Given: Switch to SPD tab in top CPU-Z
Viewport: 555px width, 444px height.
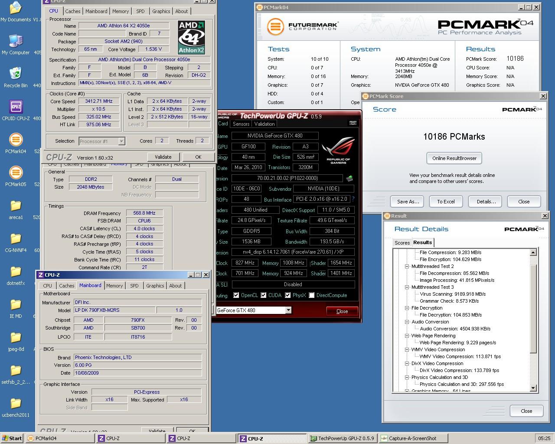Looking at the screenshot, I should [140, 11].
